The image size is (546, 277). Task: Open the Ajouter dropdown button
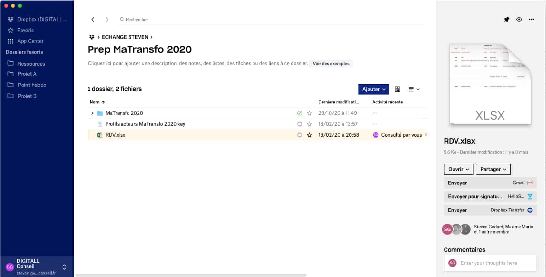point(374,89)
